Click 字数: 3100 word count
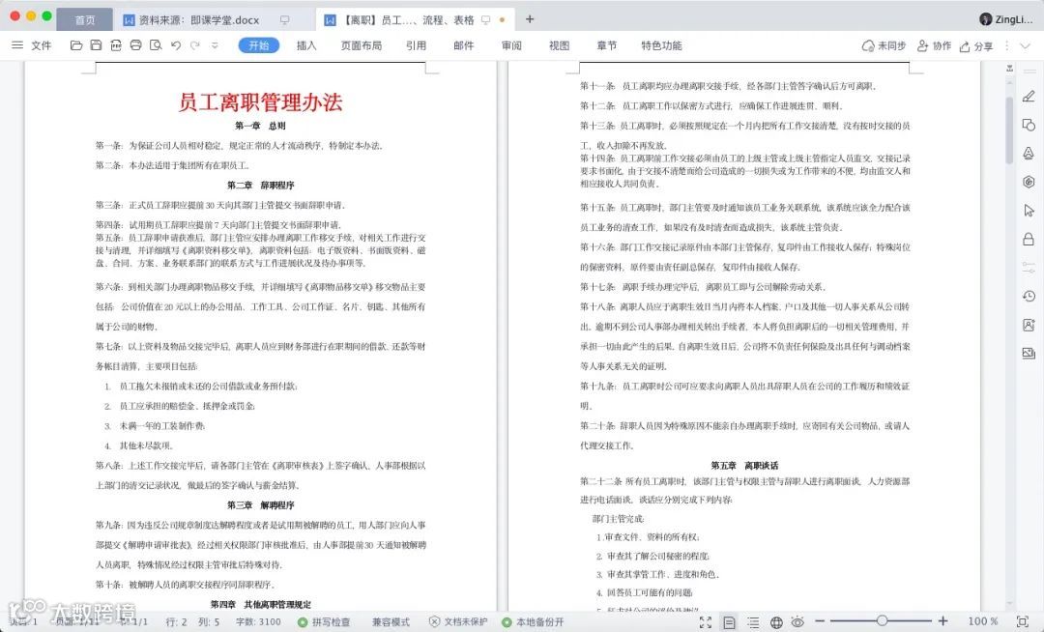 pos(258,622)
